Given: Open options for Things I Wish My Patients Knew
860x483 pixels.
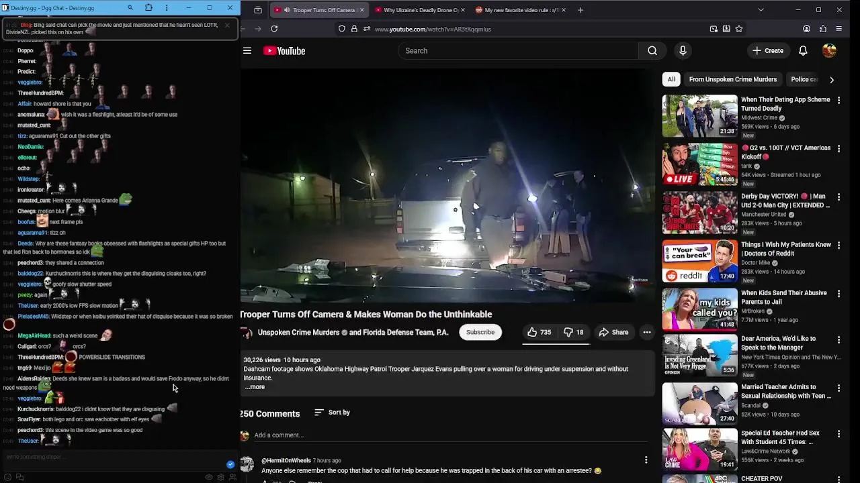Looking at the screenshot, I should tap(838, 245).
